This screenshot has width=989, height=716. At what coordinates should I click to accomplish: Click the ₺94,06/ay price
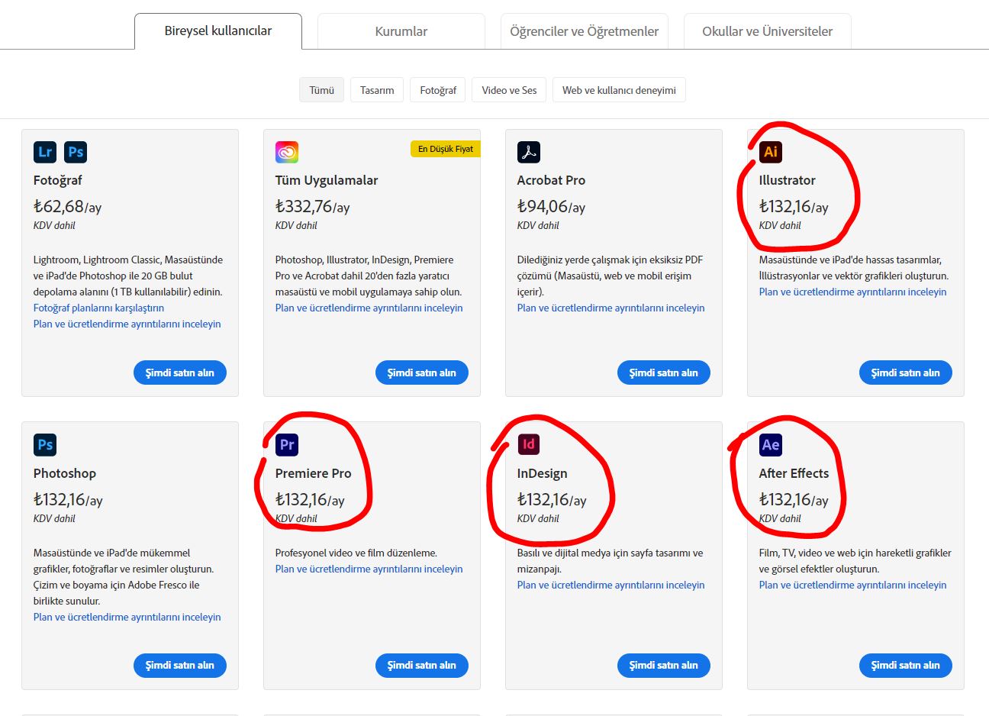coord(552,206)
